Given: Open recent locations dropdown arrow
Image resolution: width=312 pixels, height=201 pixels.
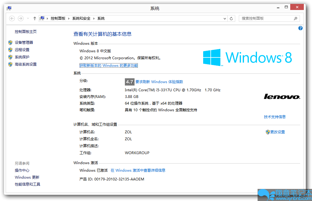Looking at the screenshot, I should (28, 18).
